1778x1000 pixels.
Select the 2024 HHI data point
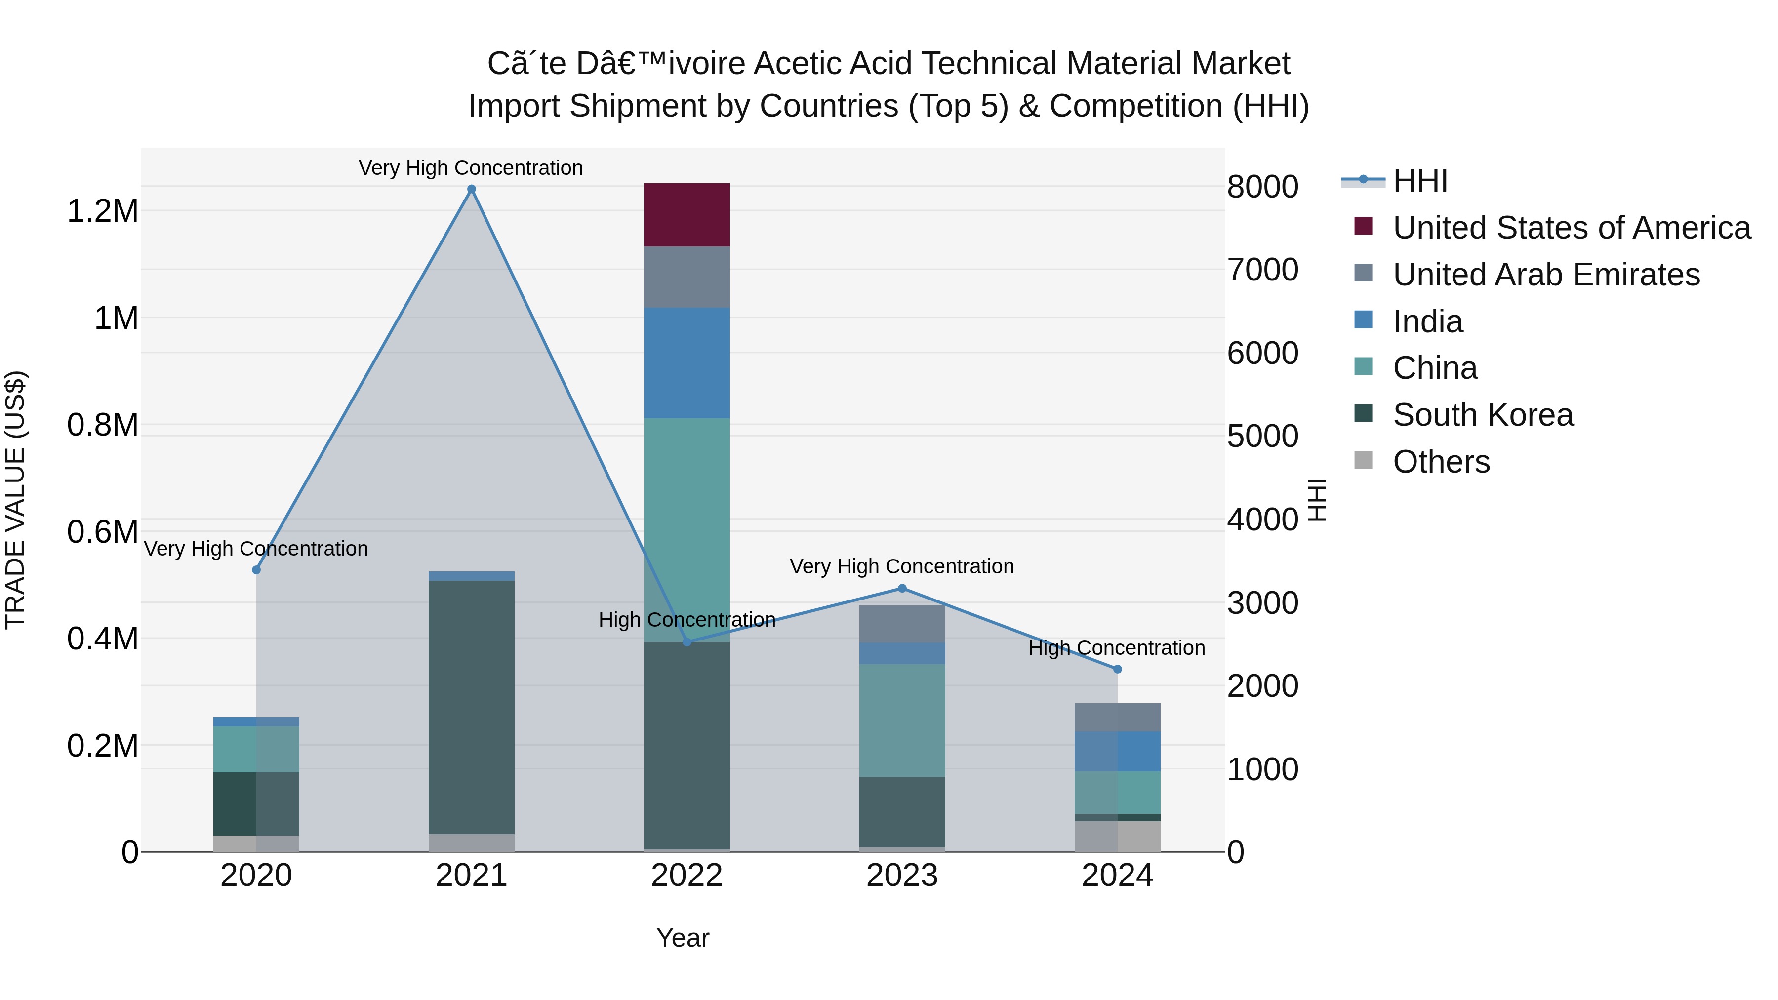click(1118, 669)
